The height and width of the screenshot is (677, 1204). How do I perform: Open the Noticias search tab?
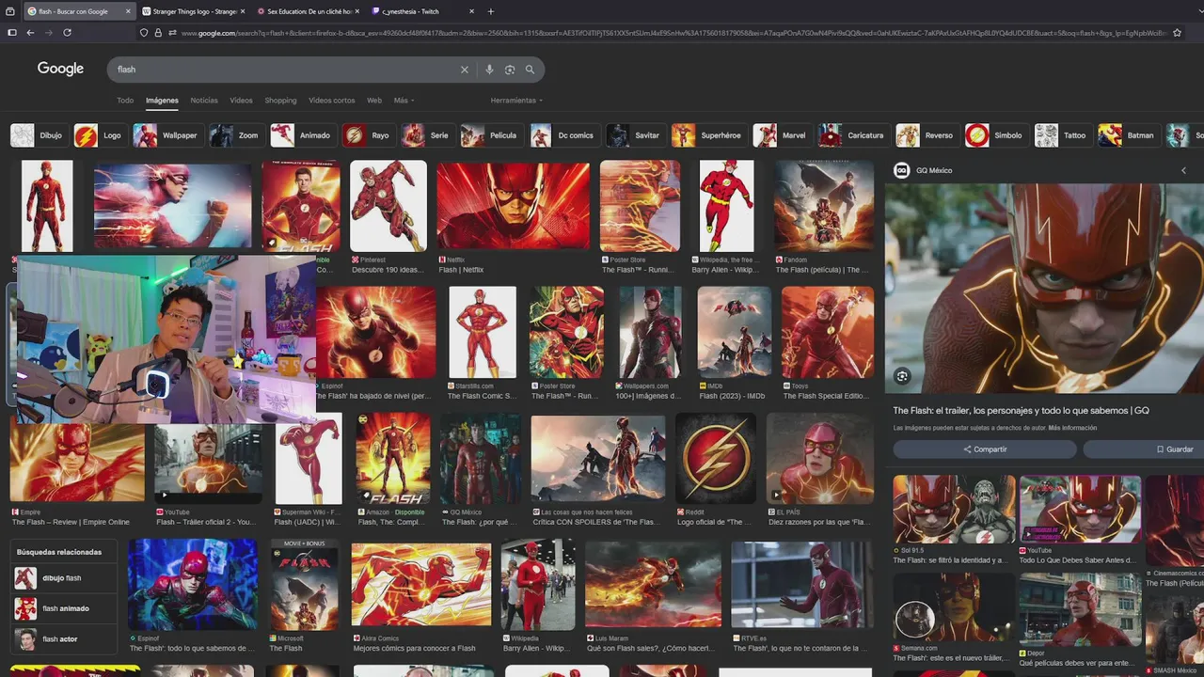(204, 101)
